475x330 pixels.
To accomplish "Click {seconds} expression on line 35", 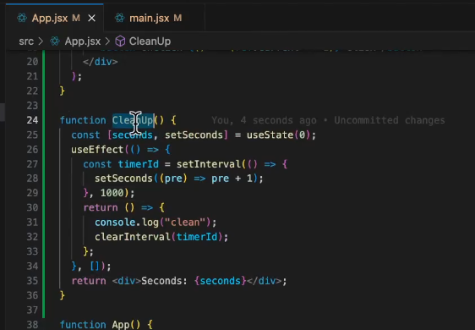I will 221,281.
